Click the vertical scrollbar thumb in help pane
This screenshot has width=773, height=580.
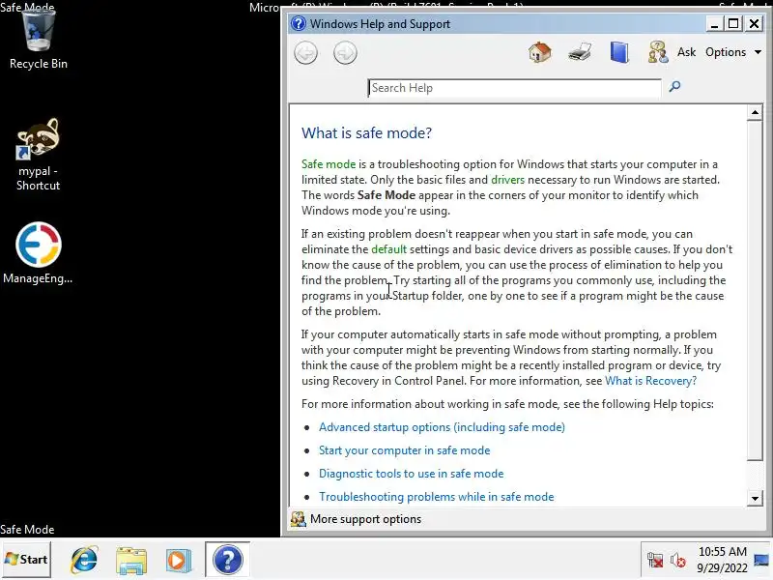pyautogui.click(x=755, y=291)
